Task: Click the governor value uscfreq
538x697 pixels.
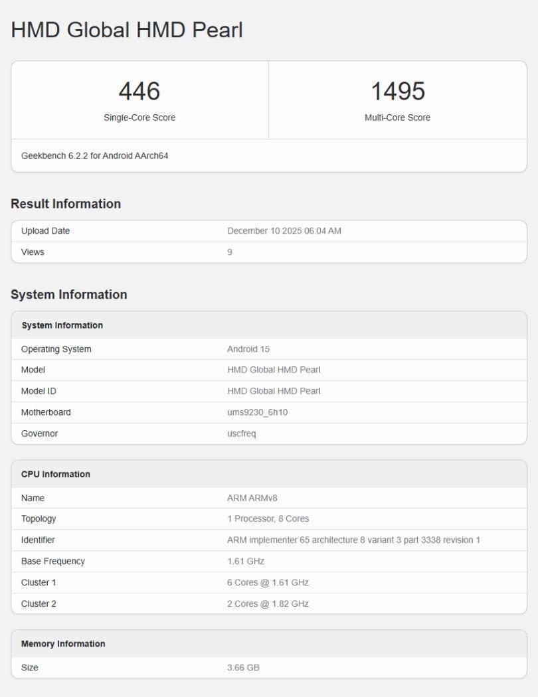Action: [241, 433]
